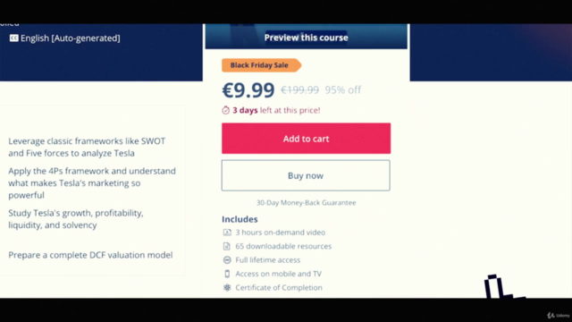Click the closed captions CC icon
The height and width of the screenshot is (322, 572).
14,38
